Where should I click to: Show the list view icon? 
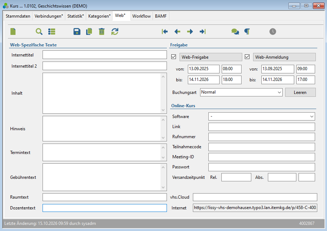click(x=52, y=32)
